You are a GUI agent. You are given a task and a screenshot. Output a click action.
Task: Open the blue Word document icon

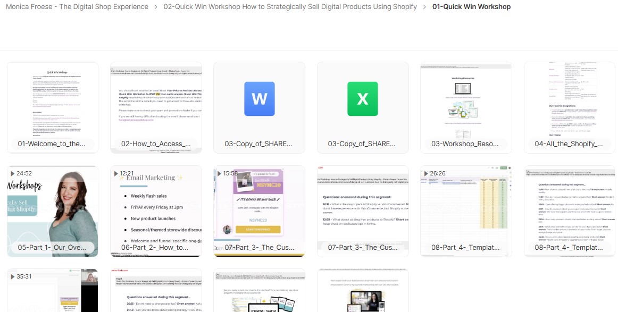(259, 99)
